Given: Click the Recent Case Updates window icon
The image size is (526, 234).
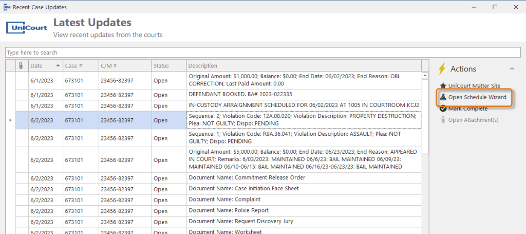Looking at the screenshot, I should click(7, 7).
